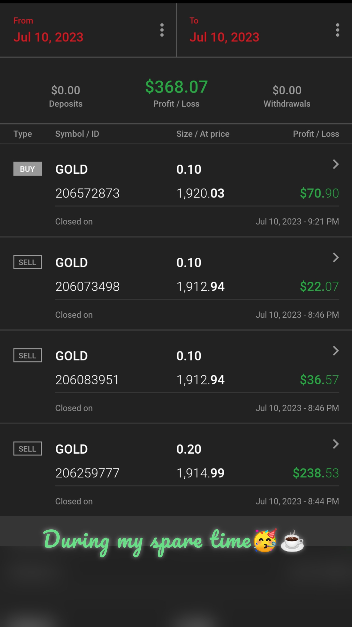Tap the SELL badge on order 206083951

27,355
